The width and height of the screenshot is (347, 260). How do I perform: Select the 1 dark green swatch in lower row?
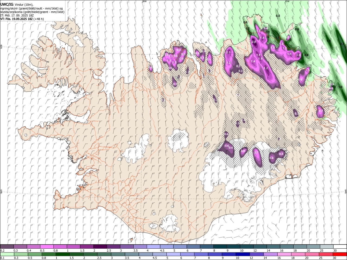(62, 254)
